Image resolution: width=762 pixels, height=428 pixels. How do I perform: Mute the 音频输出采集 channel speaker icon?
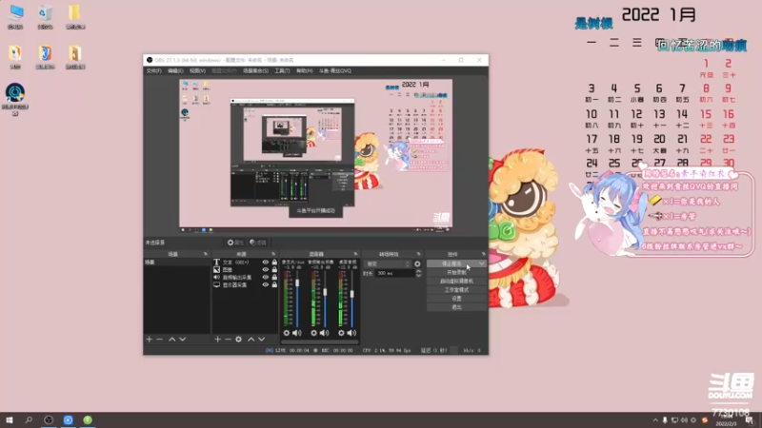pos(324,333)
